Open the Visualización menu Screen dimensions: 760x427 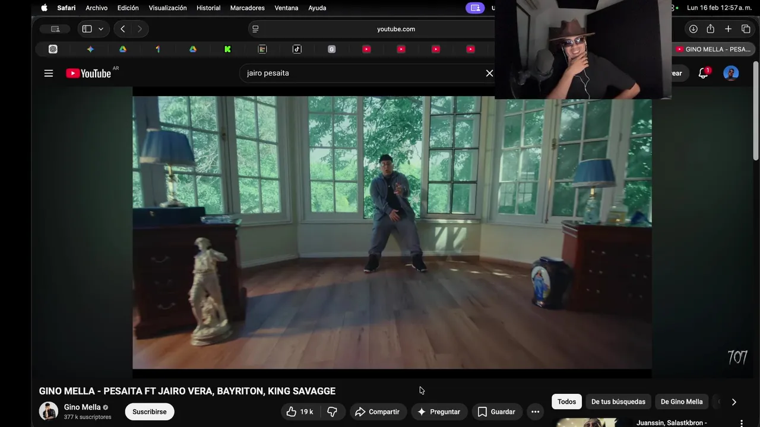(167, 8)
